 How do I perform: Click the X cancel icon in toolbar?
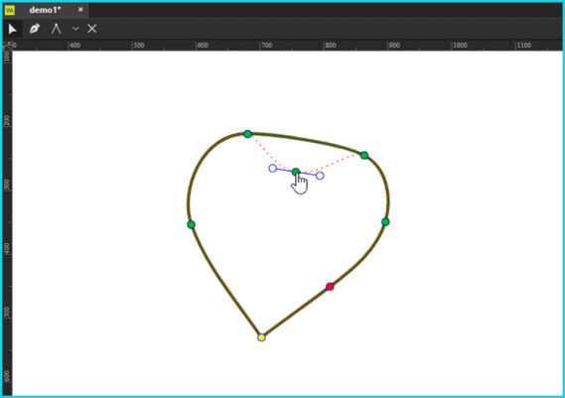(x=92, y=29)
